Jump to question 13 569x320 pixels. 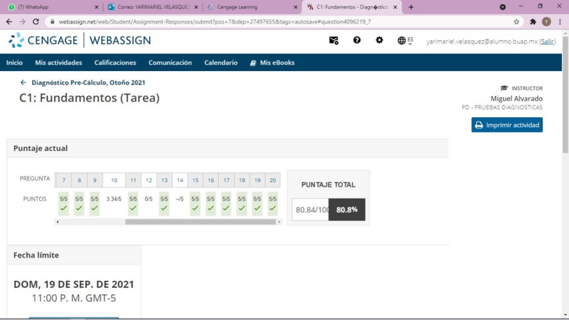click(164, 180)
